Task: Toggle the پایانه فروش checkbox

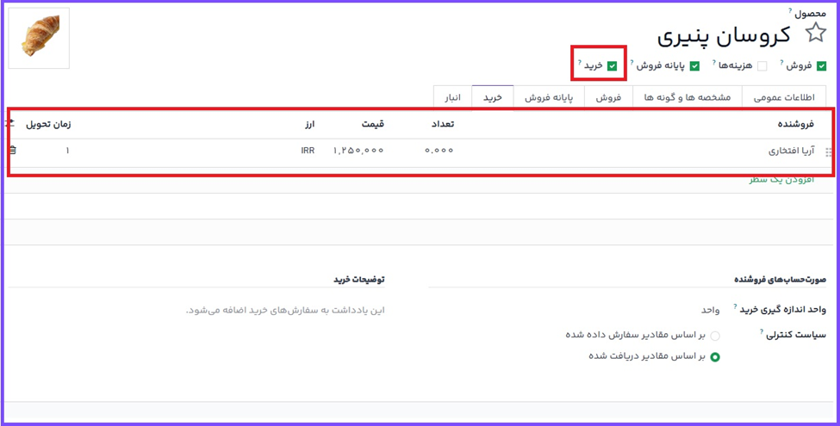Action: coord(694,66)
